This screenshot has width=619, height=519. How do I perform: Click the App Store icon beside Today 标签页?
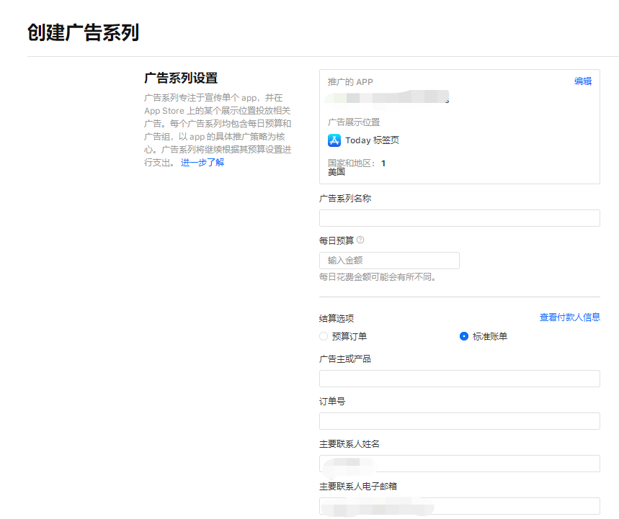click(334, 140)
